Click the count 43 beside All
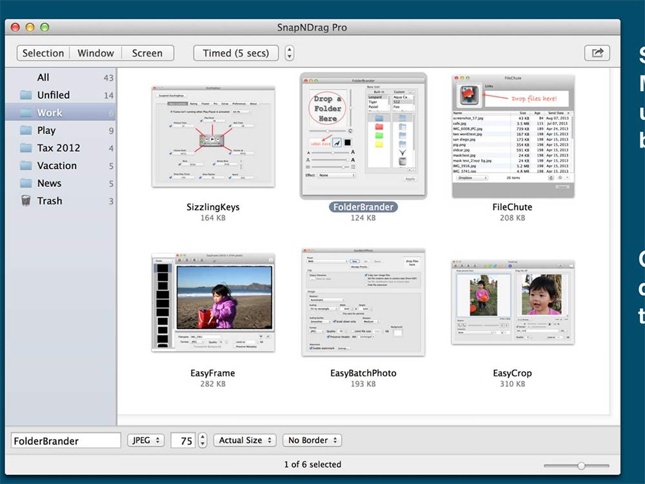The height and width of the screenshot is (484, 645). 108,77
